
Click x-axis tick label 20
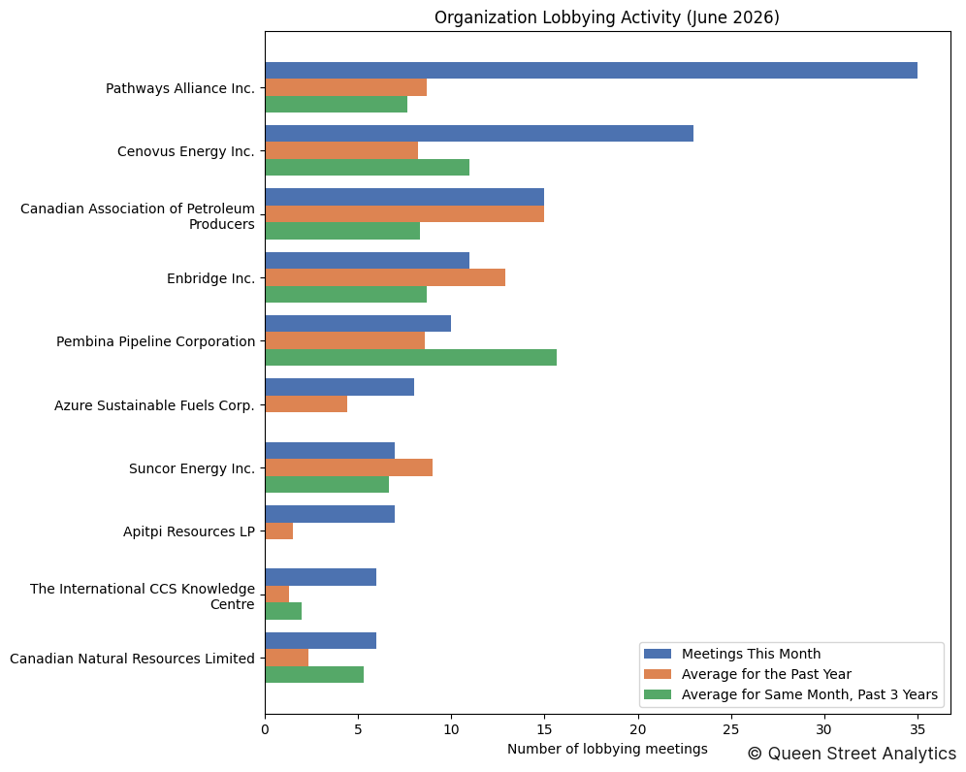point(638,729)
